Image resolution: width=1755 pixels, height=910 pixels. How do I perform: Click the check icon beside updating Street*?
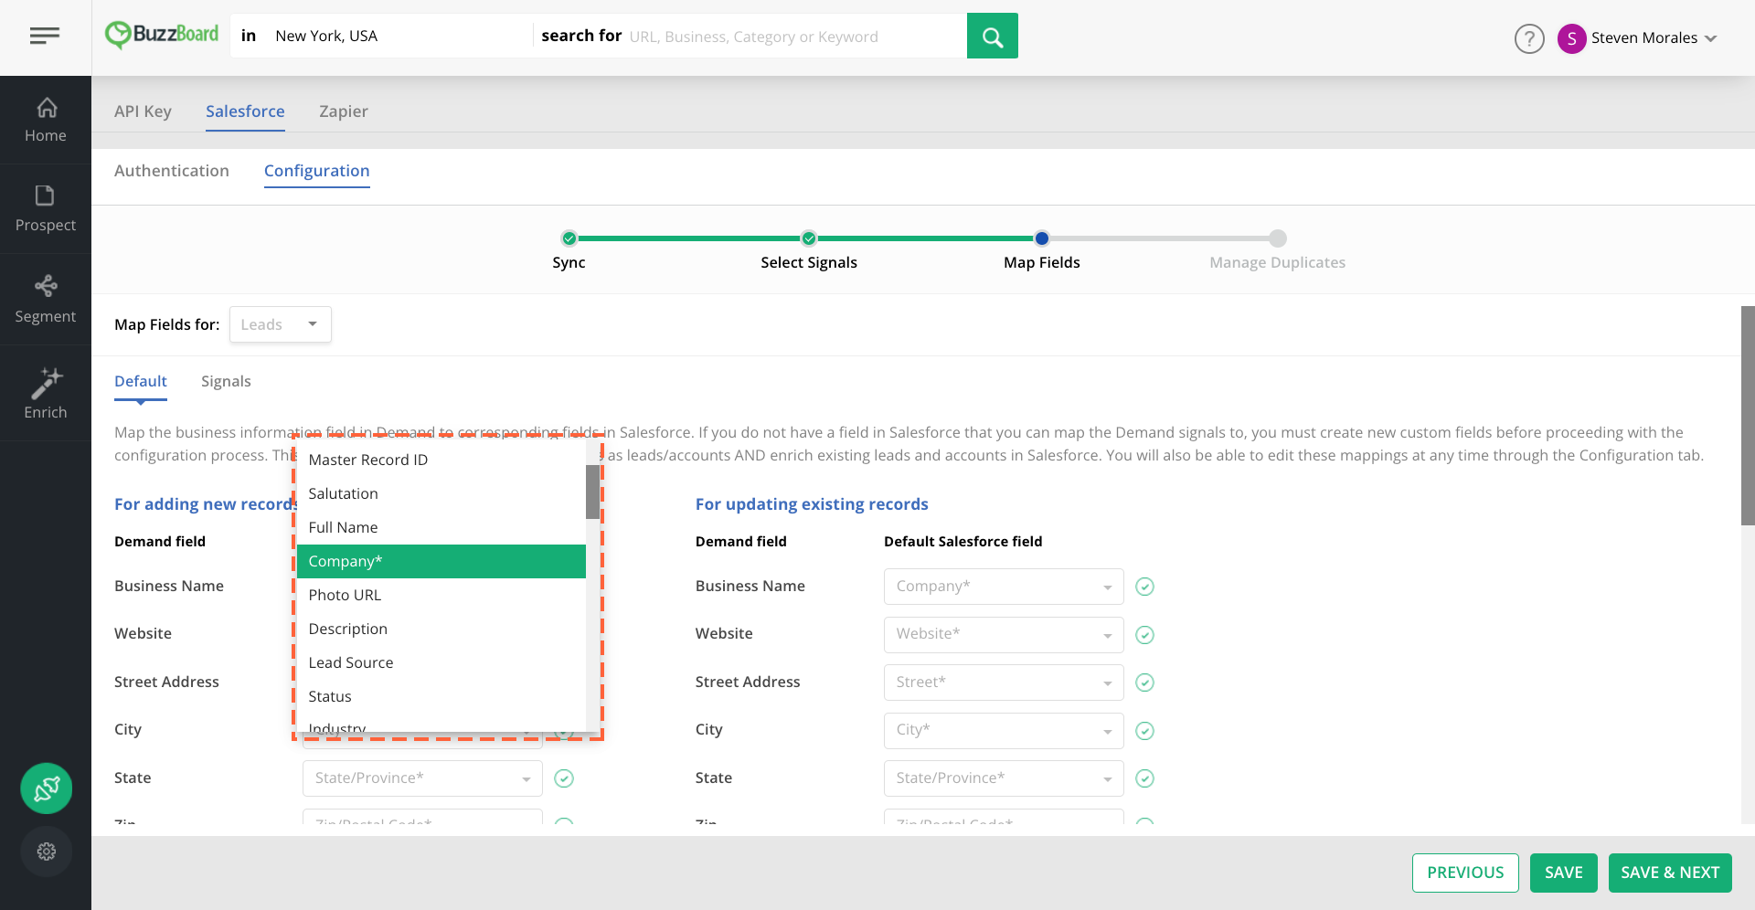click(1144, 682)
